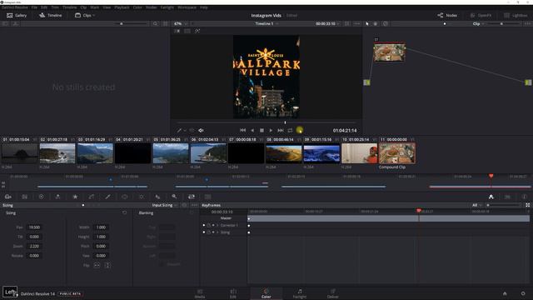This screenshot has width=533, height=300.
Task: Open the Sizing palette icon
Action: pos(191,197)
